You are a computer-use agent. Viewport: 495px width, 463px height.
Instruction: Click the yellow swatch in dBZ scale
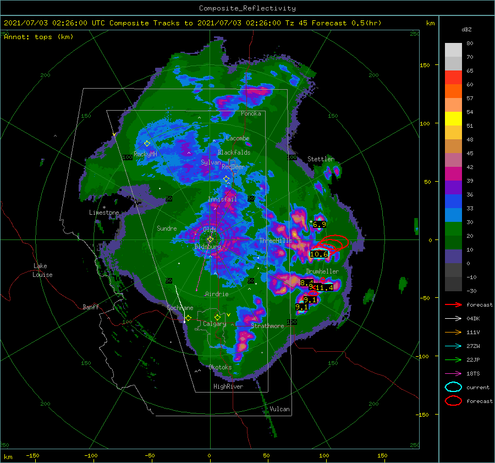click(453, 119)
